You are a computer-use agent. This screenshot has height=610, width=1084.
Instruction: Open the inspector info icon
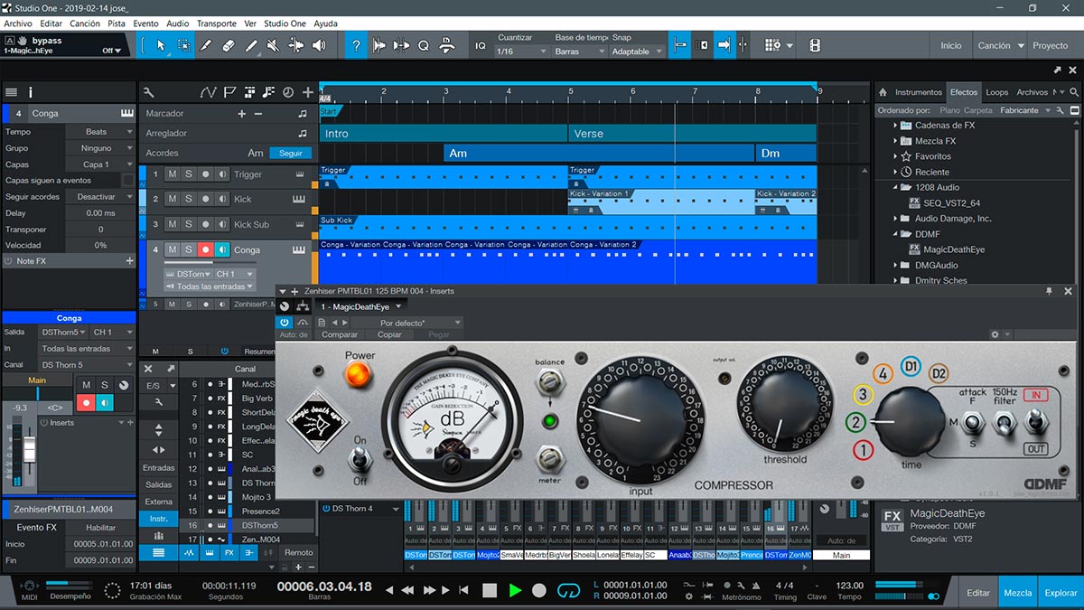click(x=31, y=92)
